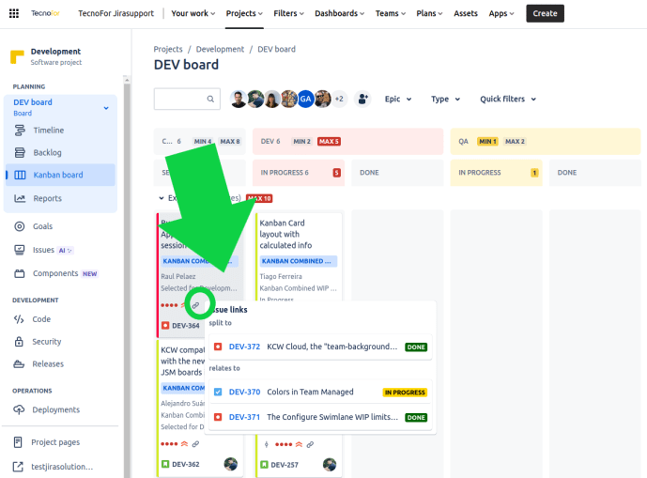Toggle first assignee avatar filter

pos(239,99)
